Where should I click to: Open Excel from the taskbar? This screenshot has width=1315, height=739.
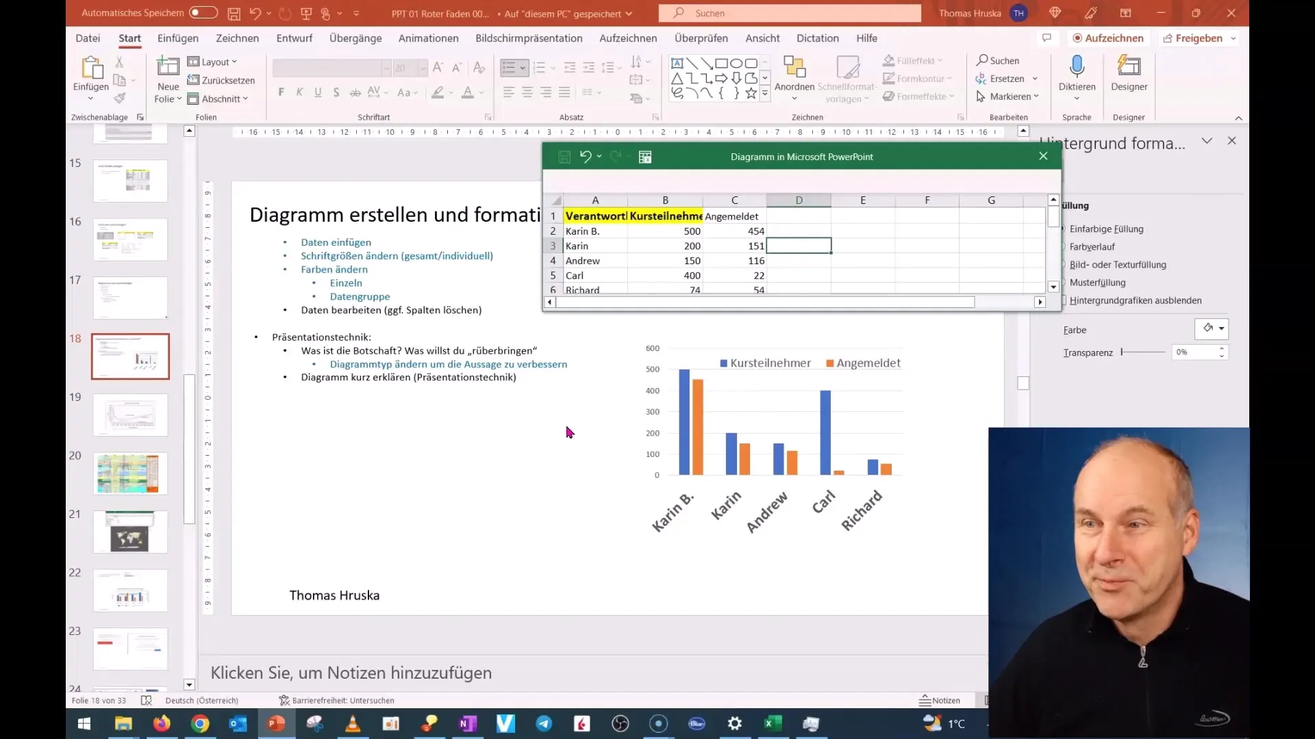click(773, 723)
